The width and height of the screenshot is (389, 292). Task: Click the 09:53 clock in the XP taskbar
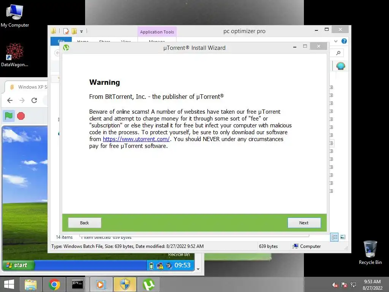click(x=182, y=265)
